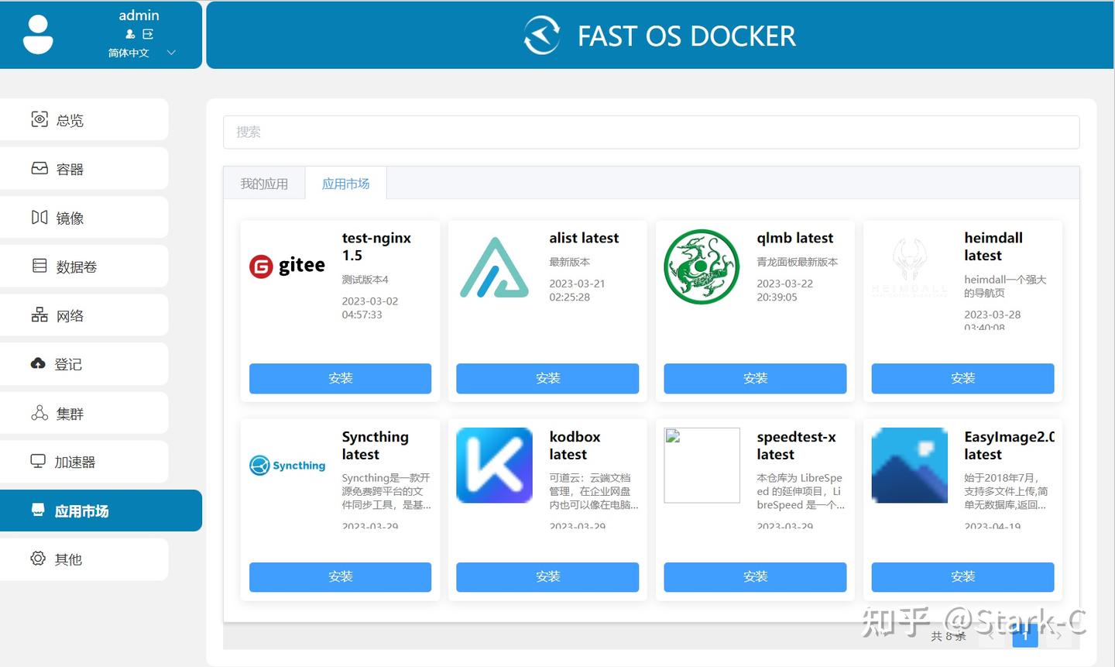Viewport: 1115px width, 667px height.
Task: Click the "admin" username text
Action: [139, 15]
